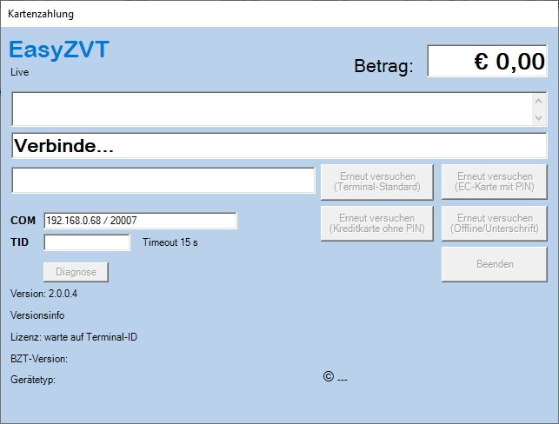This screenshot has height=424, width=559.
Task: Click the Betrag amount field
Action: tap(487, 61)
